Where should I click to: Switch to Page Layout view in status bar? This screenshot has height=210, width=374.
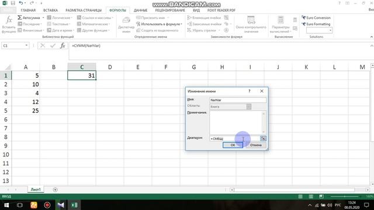coord(311,197)
